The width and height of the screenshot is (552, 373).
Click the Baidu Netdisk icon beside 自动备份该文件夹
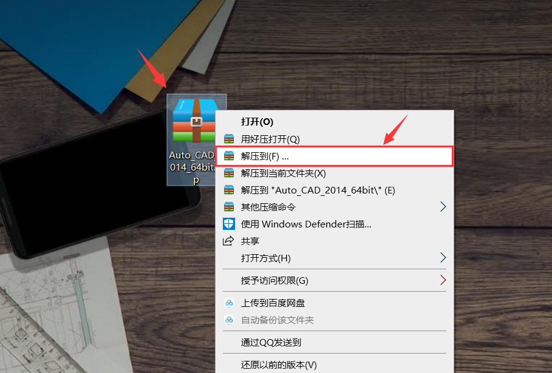click(x=229, y=320)
